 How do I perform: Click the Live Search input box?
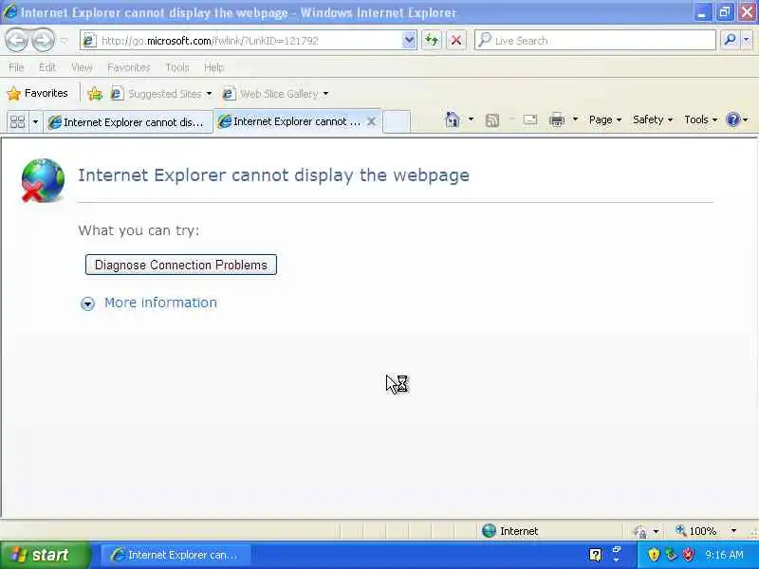[x=596, y=41]
